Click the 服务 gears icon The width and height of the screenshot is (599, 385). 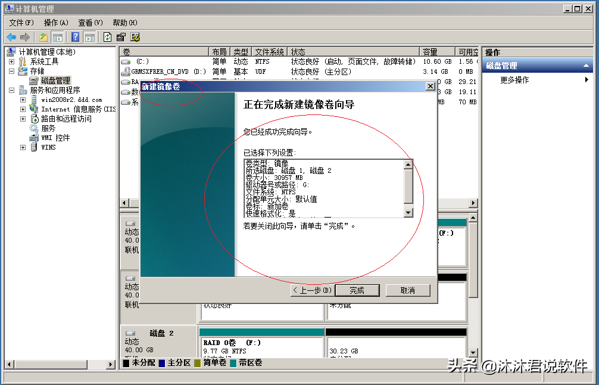[x=33, y=128]
